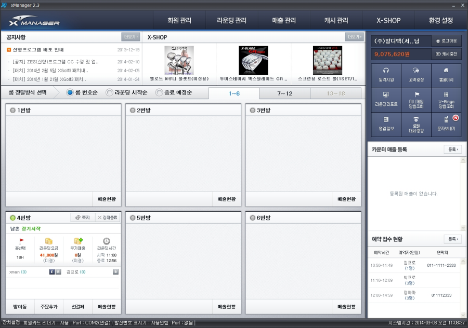Open the 고객광장 customer forum icon
This screenshot has width=468, height=328.
pyautogui.click(x=416, y=74)
